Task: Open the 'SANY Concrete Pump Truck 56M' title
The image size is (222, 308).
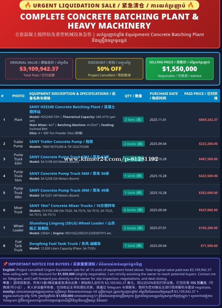Action: tap(69, 173)
